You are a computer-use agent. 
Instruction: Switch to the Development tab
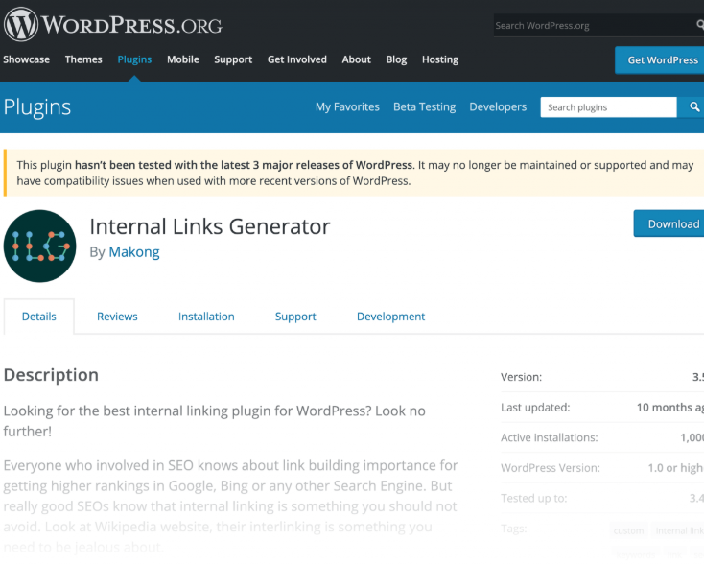[x=390, y=317]
